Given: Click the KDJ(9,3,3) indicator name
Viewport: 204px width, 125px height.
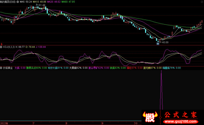Looking at the screenshot, I should pos(9,47).
